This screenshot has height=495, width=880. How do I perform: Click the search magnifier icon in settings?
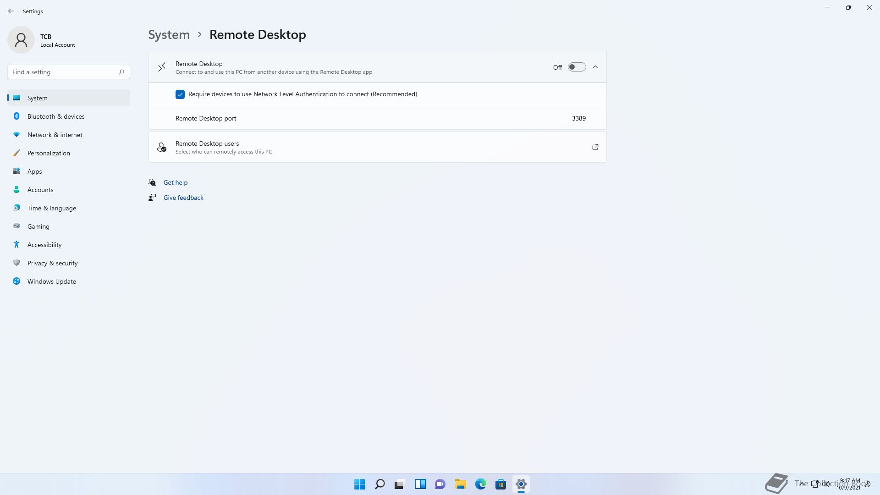pyautogui.click(x=121, y=72)
